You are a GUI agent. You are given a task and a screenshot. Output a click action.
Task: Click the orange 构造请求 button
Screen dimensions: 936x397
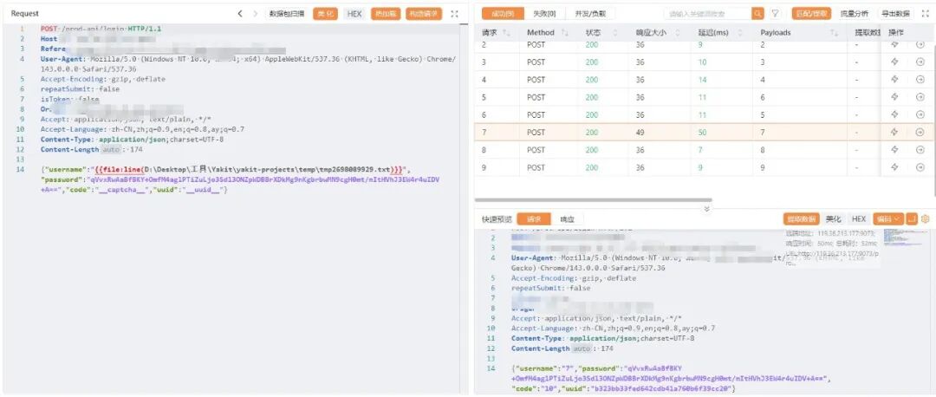coord(424,14)
